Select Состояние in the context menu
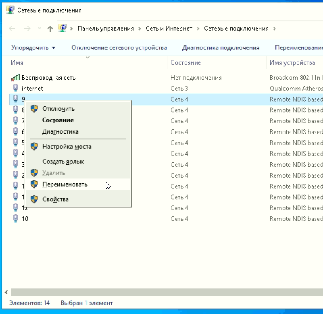 click(58, 120)
